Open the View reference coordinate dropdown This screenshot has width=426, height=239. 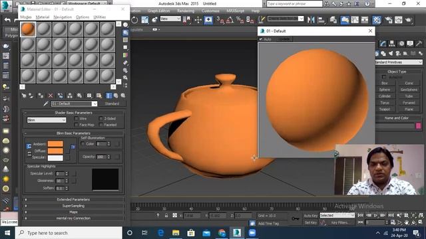click(170, 19)
